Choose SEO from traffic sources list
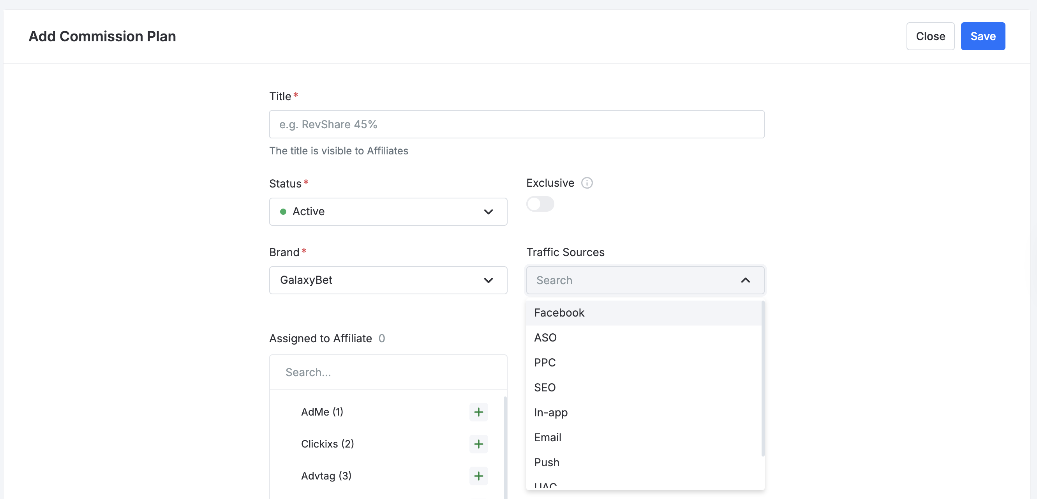The height and width of the screenshot is (499, 1037). [643, 388]
